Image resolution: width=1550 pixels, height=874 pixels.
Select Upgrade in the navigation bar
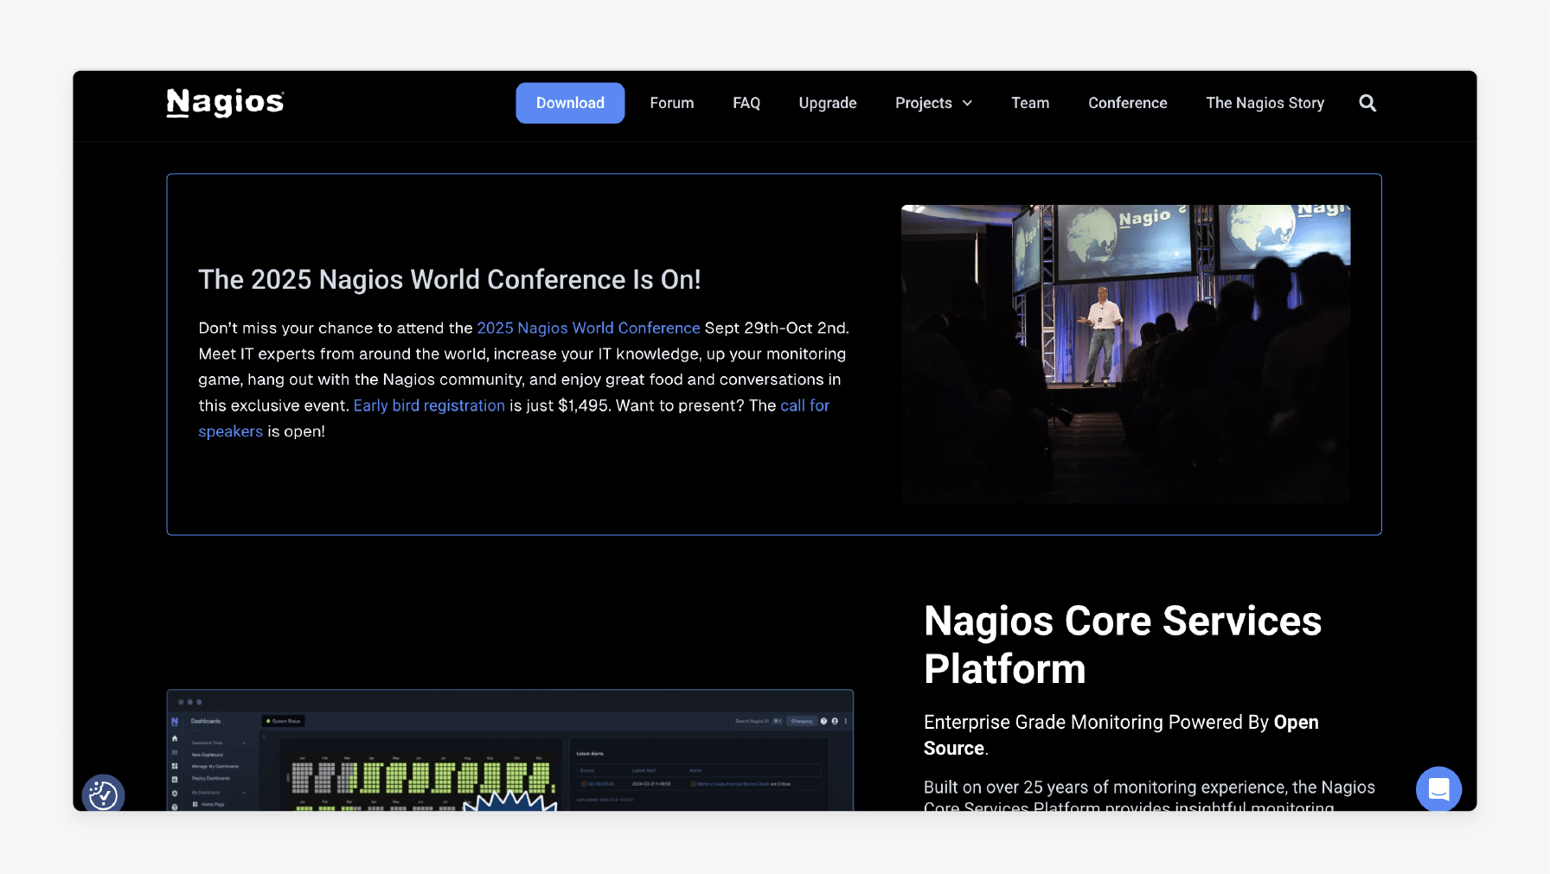pyautogui.click(x=828, y=103)
